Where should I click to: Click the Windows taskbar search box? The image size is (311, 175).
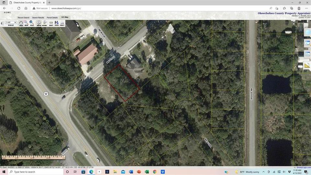36,172
